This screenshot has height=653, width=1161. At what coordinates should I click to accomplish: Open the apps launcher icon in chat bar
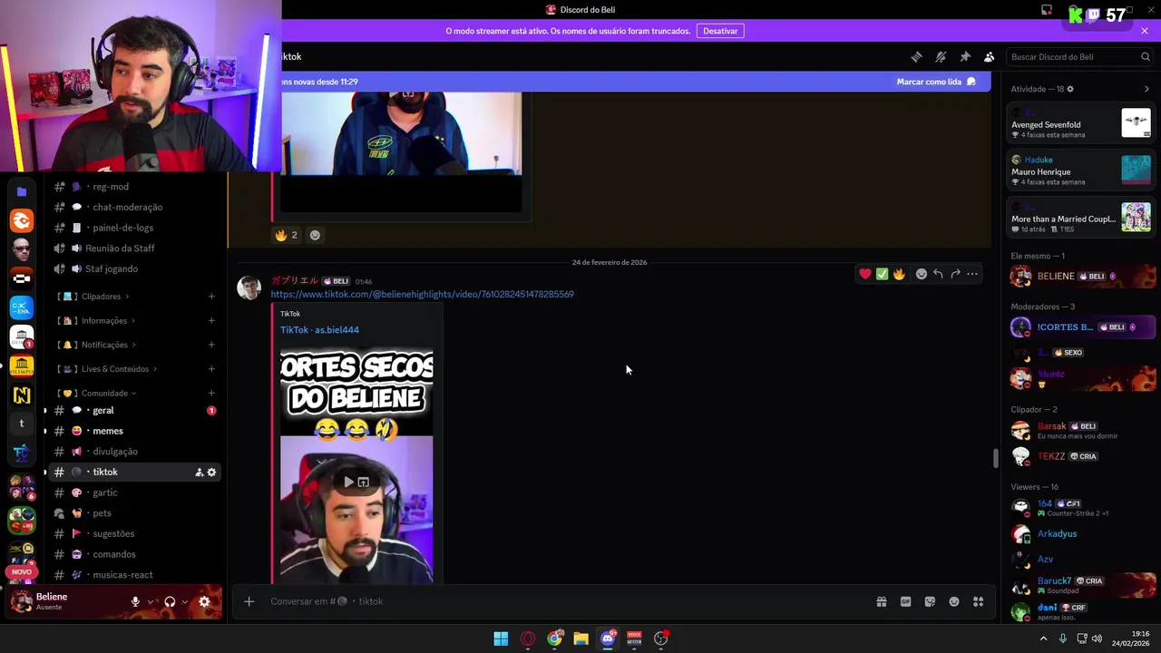tap(979, 601)
